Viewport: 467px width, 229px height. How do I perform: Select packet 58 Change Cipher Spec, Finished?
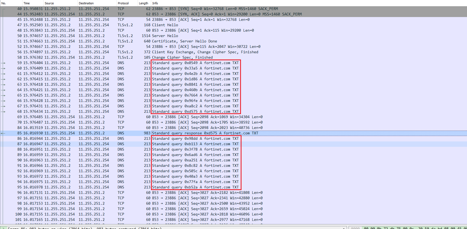coord(233,57)
